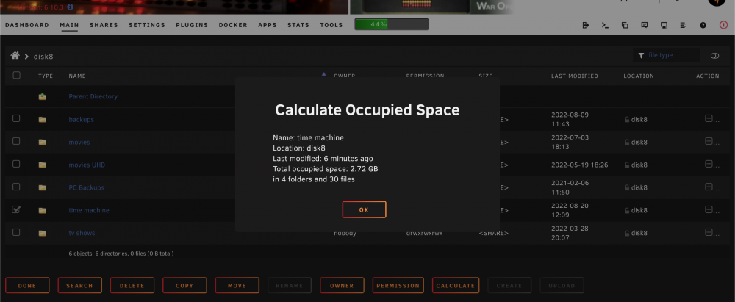This screenshot has width=735, height=302.
Task: Click the tv shows folder icon
Action: point(42,233)
